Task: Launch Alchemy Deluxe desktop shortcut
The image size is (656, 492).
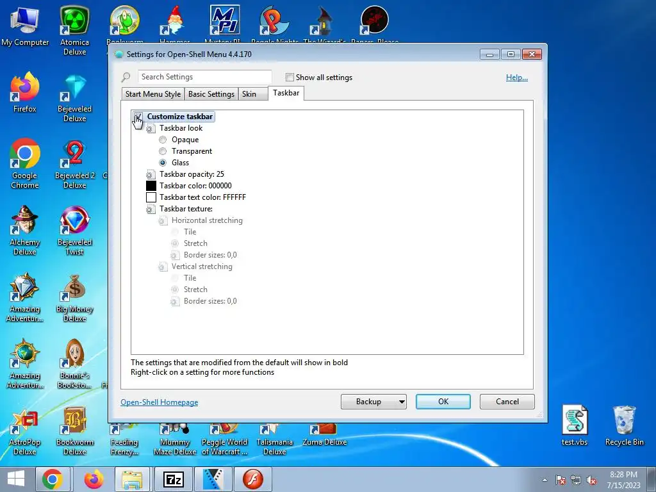Action: (x=25, y=230)
